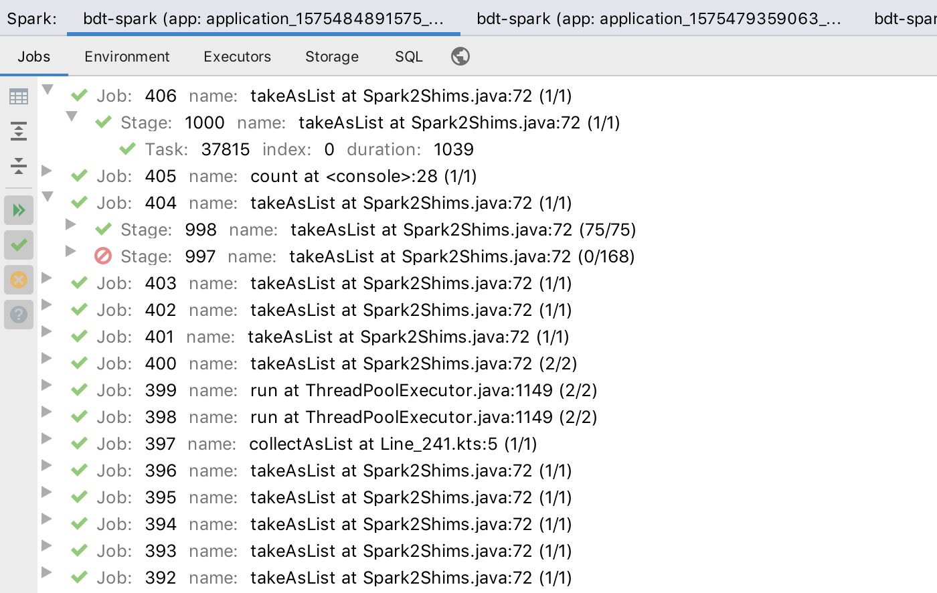937x593 pixels.
Task: Open Spark UI in browser globe icon
Action: click(460, 56)
